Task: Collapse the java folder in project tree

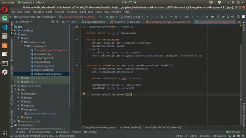Action: (x=15, y=34)
